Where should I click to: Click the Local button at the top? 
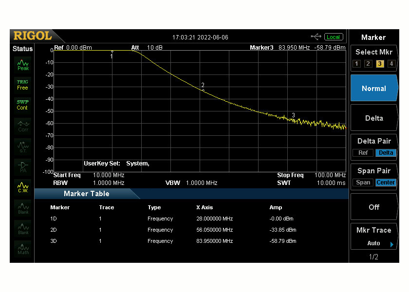pyautogui.click(x=333, y=36)
